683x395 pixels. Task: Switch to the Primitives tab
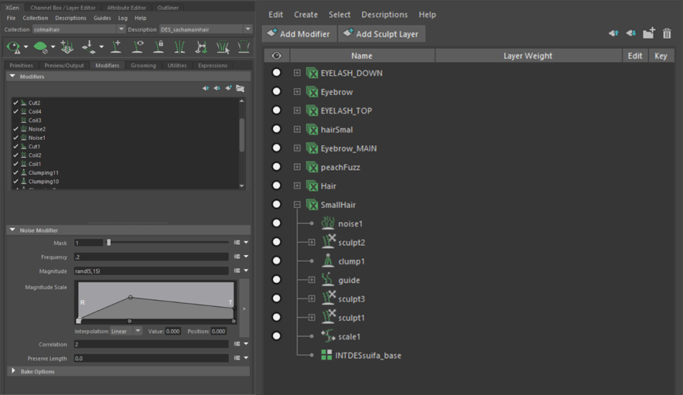[22, 65]
